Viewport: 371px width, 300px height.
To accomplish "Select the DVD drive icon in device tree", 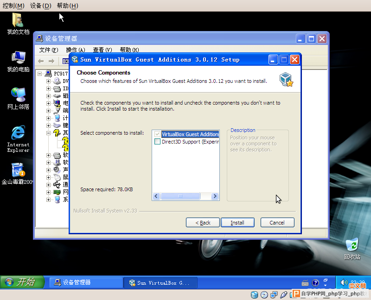I will coord(57,81).
